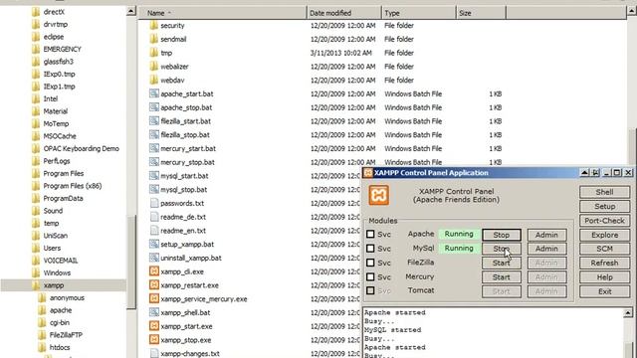The width and height of the screenshot is (637, 358).
Task: Click apache_start.bat file icon
Action: pyautogui.click(x=153, y=93)
